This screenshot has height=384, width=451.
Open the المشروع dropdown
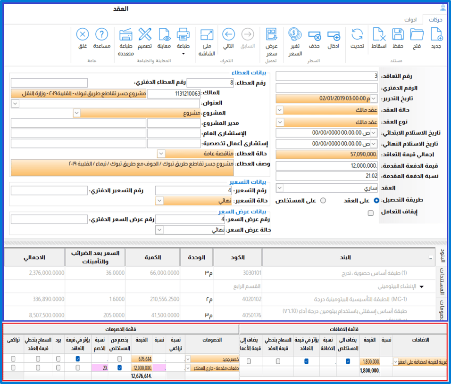pyautogui.click(x=76, y=113)
